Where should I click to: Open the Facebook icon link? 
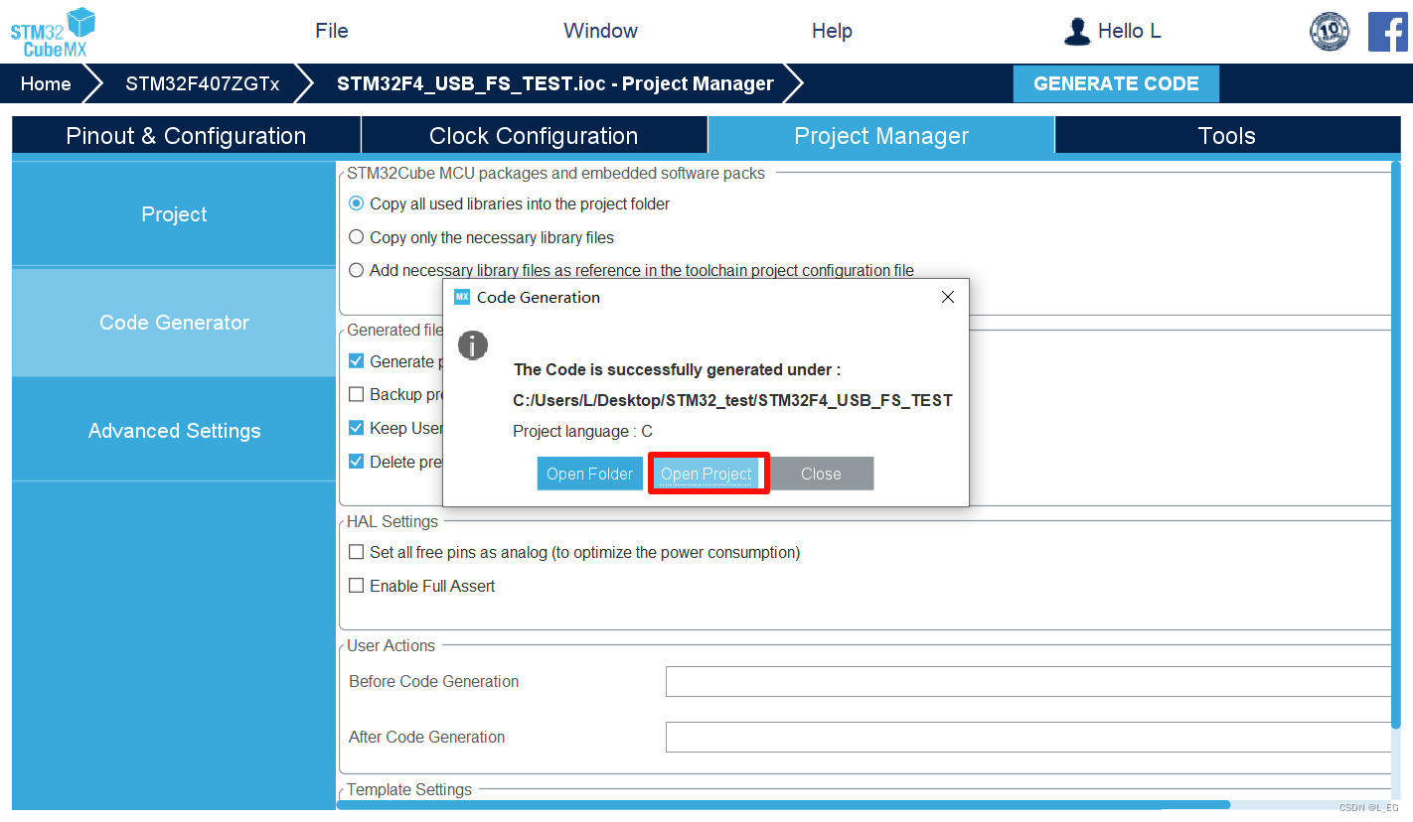1387,32
